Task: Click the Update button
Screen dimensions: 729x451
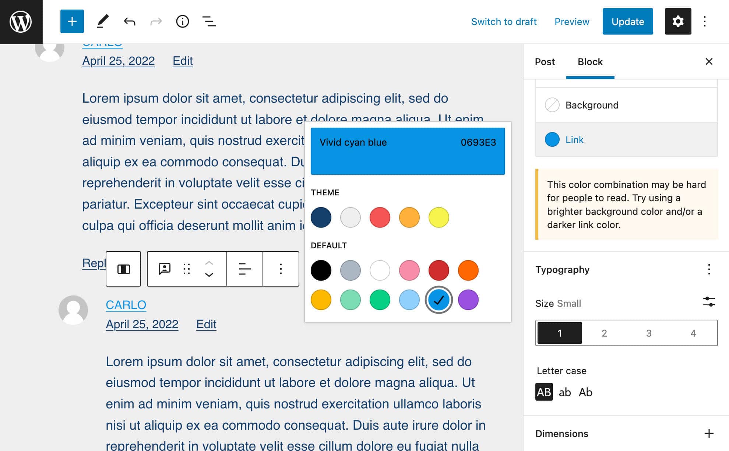Action: pyautogui.click(x=628, y=21)
